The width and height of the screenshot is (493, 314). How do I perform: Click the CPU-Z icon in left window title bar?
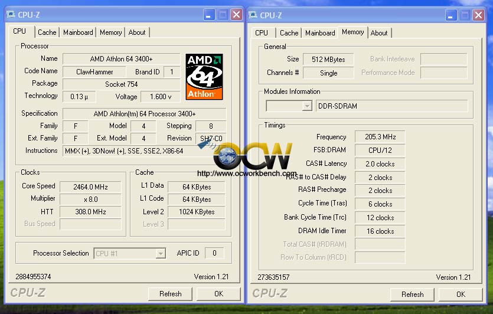pyautogui.click(x=11, y=15)
